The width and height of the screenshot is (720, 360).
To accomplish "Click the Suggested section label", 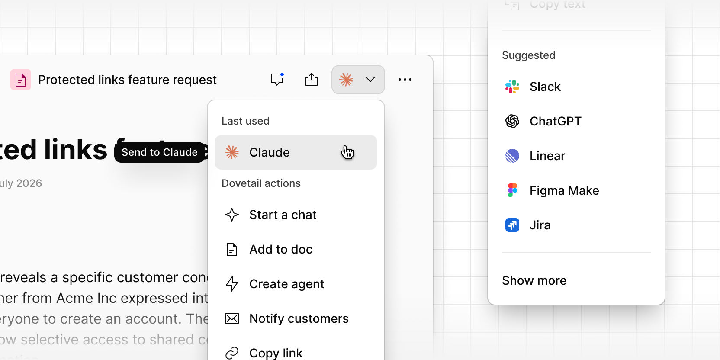I will (528, 55).
